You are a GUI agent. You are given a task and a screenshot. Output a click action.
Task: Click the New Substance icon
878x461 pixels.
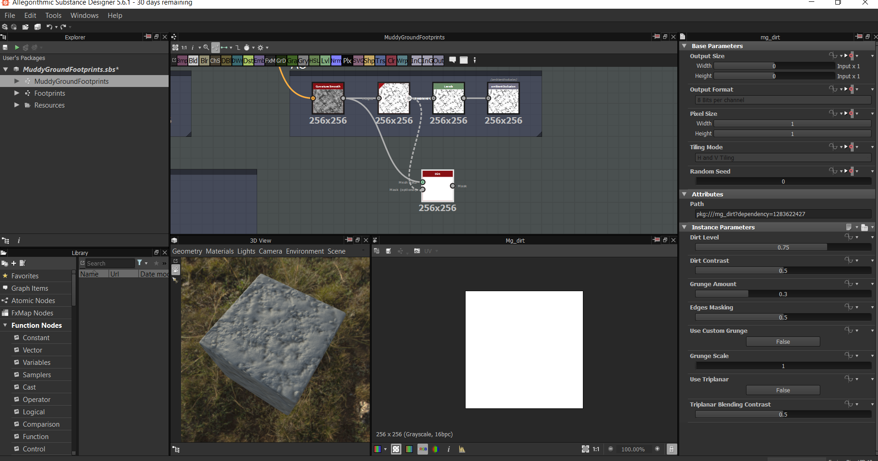point(5,27)
